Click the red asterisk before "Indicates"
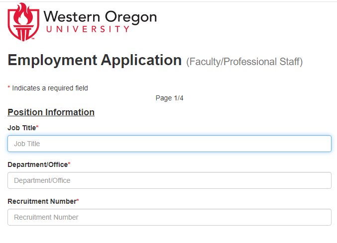The image size is (337, 243). click(8, 88)
